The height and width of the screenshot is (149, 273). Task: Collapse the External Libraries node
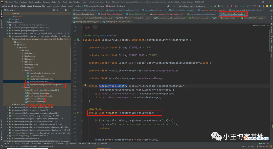click(5, 22)
